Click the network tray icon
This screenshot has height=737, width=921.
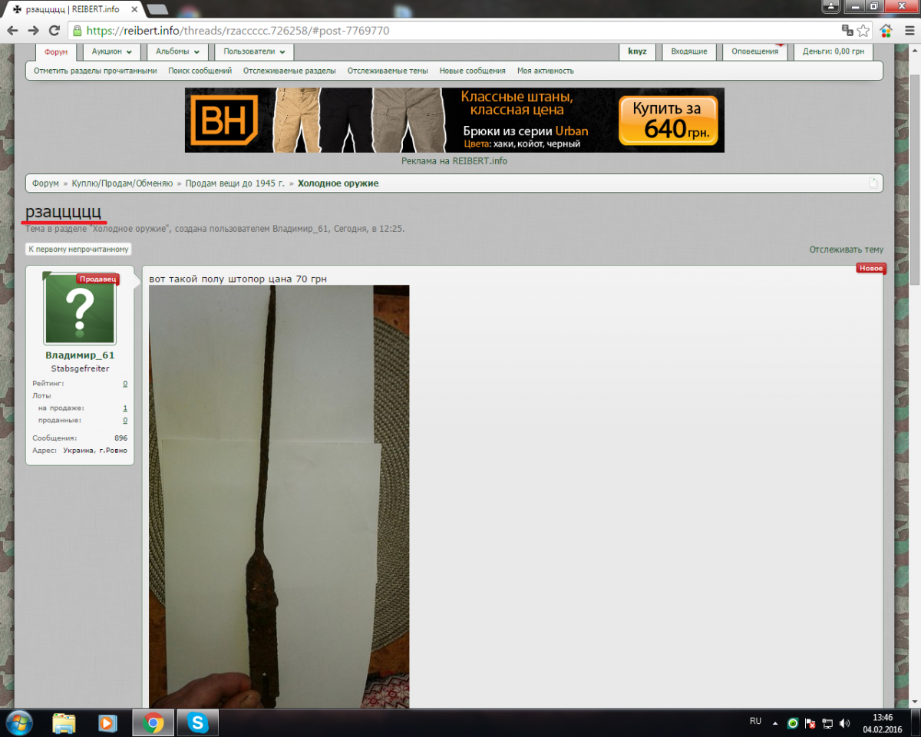[x=827, y=723]
